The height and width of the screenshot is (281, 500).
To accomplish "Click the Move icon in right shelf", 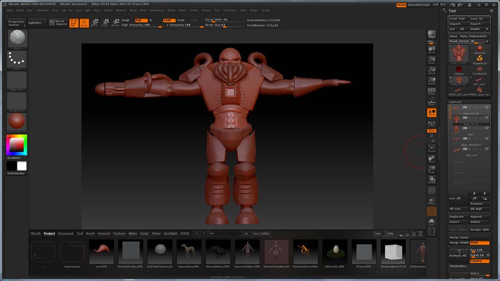I will (432, 159).
